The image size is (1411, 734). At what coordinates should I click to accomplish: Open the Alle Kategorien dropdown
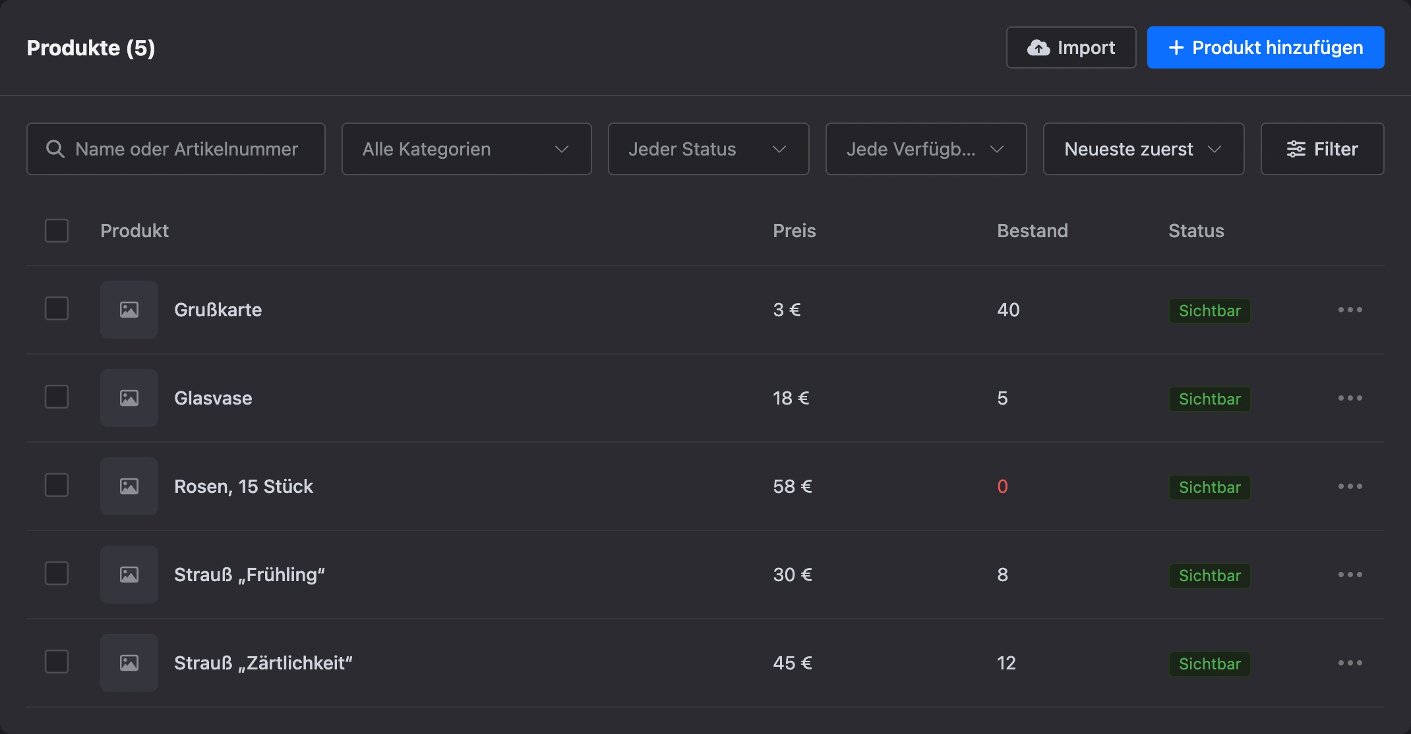coord(467,149)
